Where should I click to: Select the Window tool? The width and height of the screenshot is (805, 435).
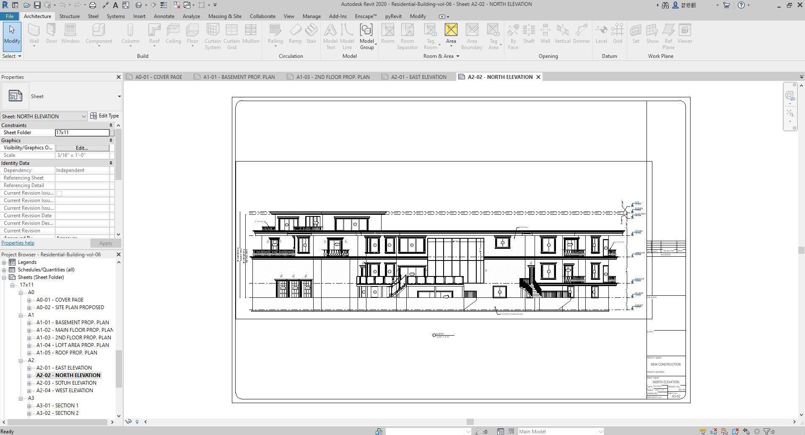coord(70,34)
